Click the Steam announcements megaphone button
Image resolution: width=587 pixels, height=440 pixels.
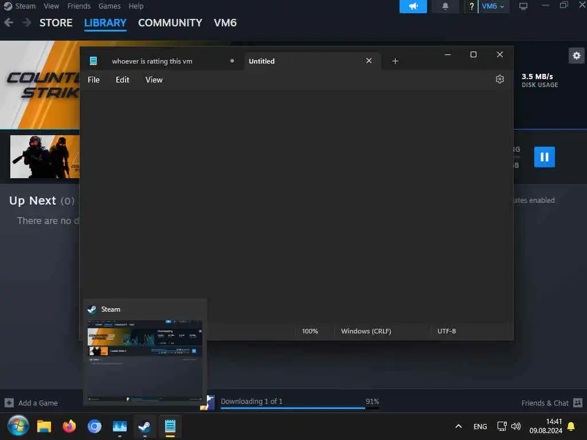pyautogui.click(x=413, y=6)
